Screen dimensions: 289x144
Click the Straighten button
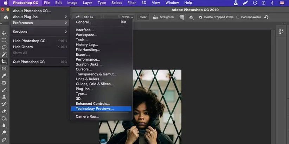click(x=163, y=17)
